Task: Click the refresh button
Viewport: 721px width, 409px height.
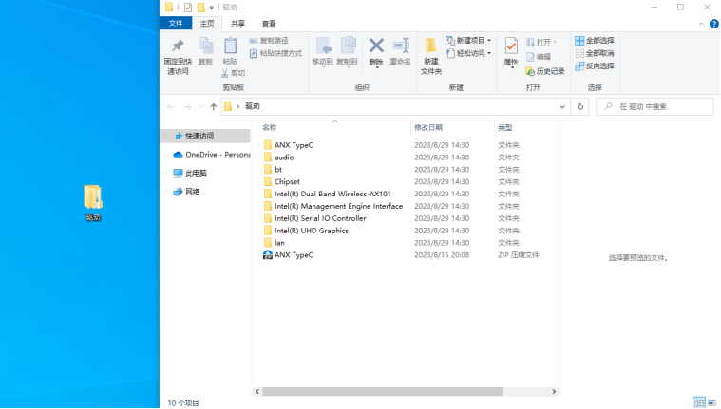Action: pyautogui.click(x=579, y=106)
